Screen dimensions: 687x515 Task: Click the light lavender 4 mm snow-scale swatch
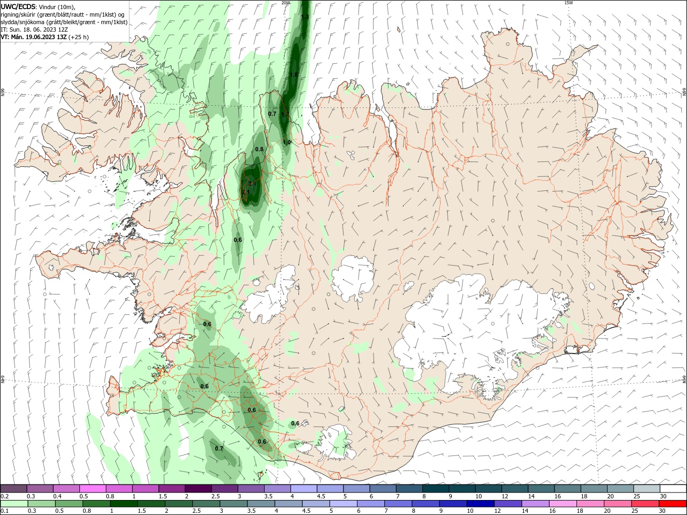pos(303,489)
